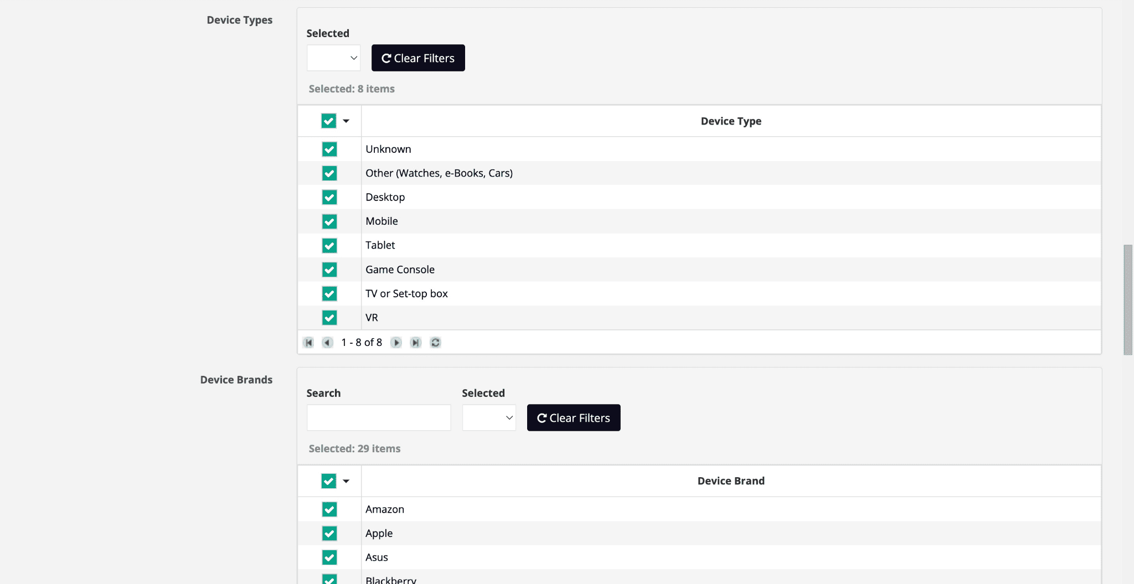Click the page vertical scrollbar thumb

pos(1128,299)
